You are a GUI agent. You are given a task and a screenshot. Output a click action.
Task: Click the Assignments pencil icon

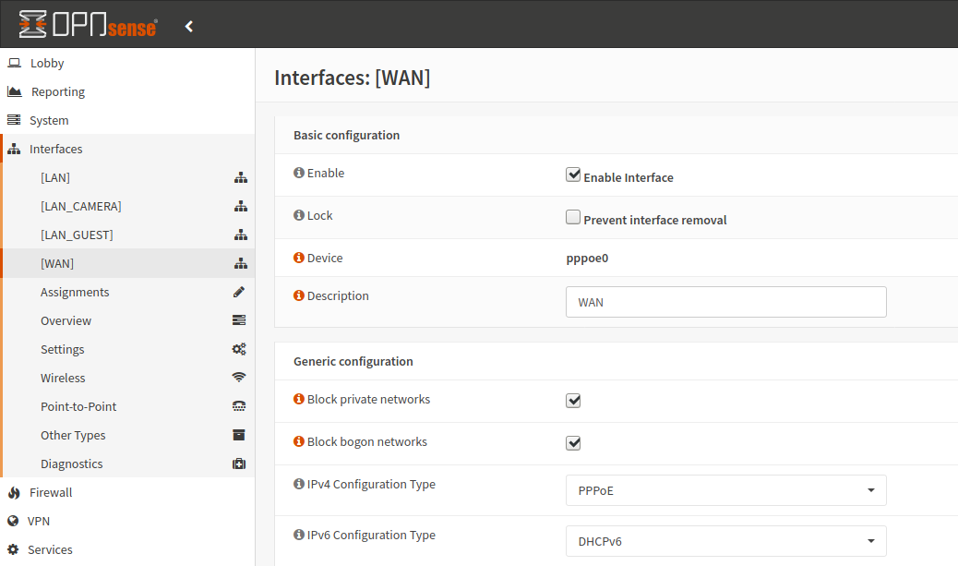point(239,292)
